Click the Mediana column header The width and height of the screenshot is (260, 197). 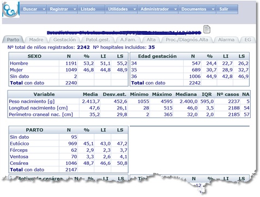(186, 94)
